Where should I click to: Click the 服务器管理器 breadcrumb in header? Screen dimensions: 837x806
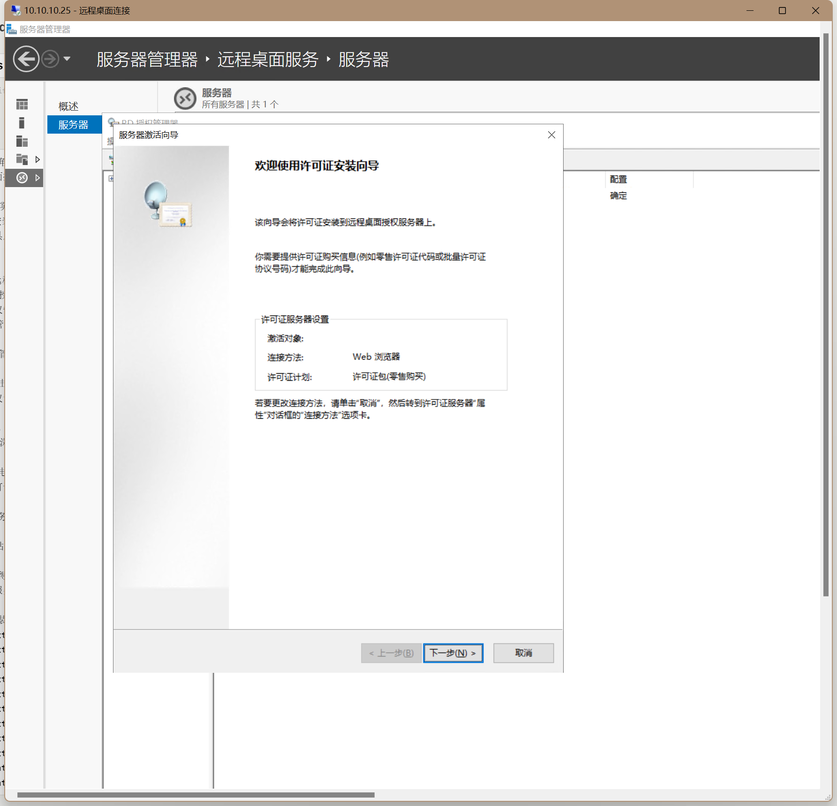[x=147, y=60]
